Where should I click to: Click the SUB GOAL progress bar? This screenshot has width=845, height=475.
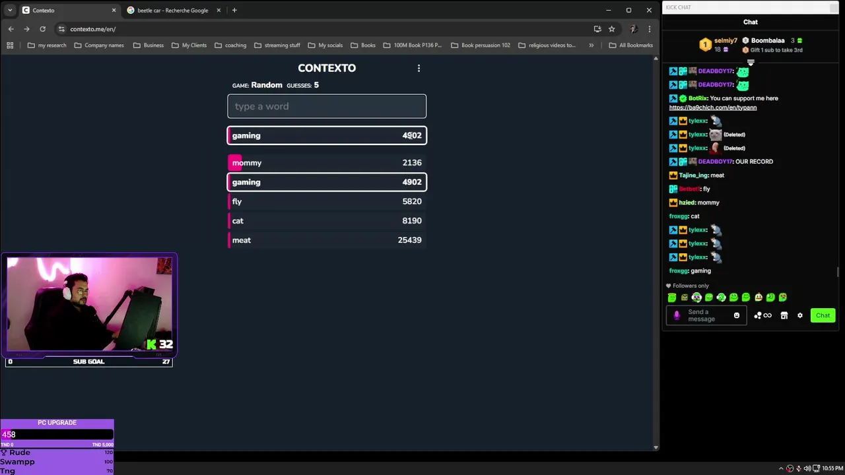pyautogui.click(x=89, y=362)
